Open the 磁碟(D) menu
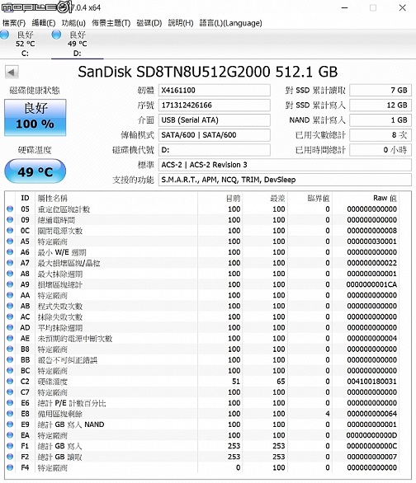The image size is (416, 483). coord(149,23)
